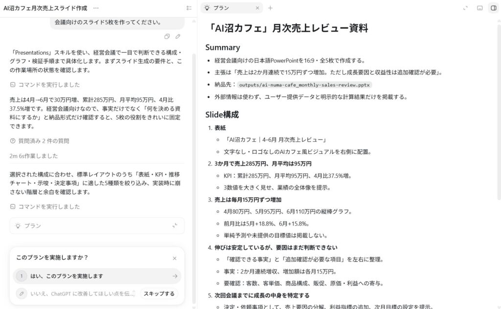Click the line 前月比は5月+18.8%、6月+15.8%。
Image resolution: width=501 pixels, height=309 pixels.
click(x=267, y=224)
